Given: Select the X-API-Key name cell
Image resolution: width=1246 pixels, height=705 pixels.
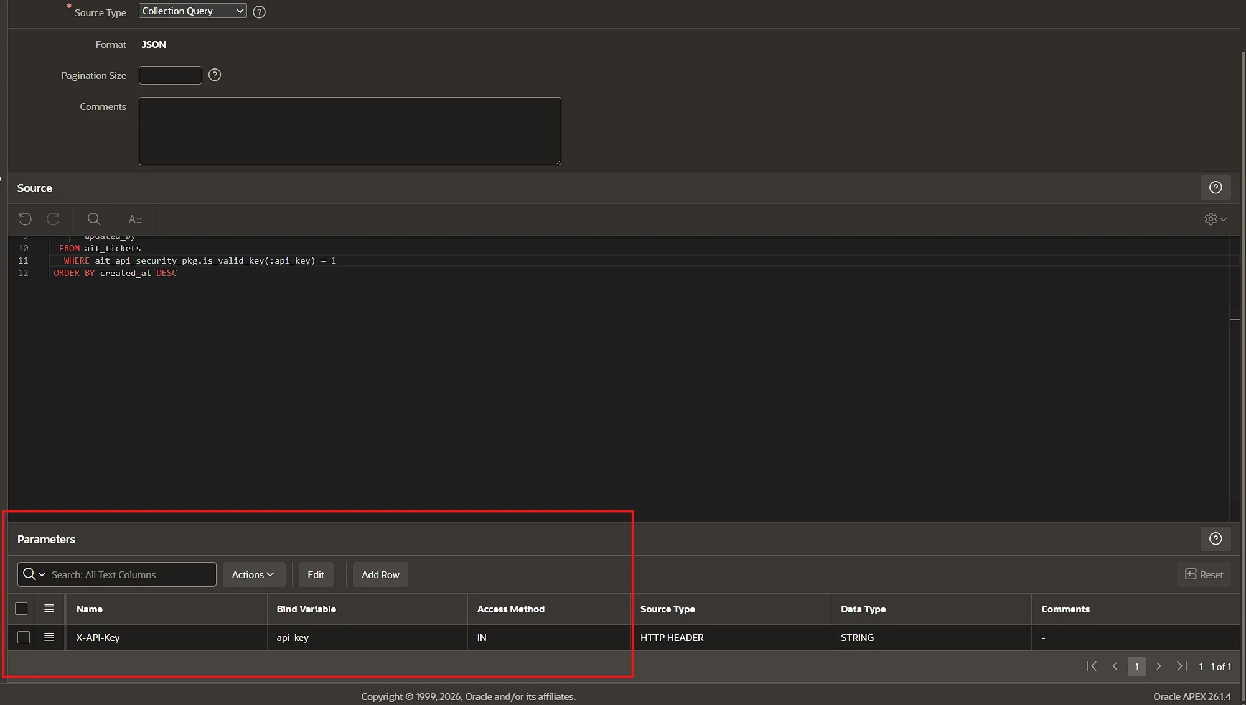Looking at the screenshot, I should pyautogui.click(x=167, y=638).
